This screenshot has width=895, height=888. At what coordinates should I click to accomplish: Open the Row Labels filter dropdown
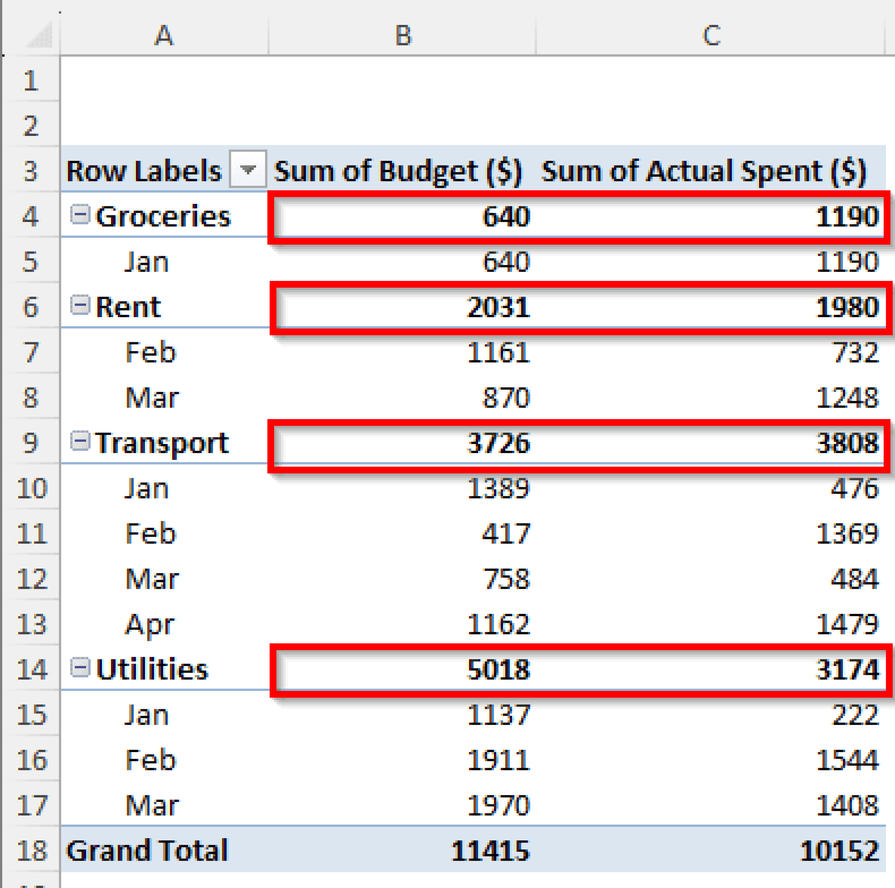point(249,170)
